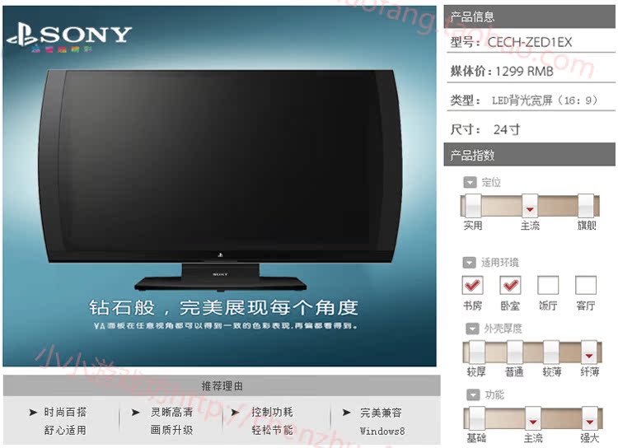Toggle the 书房 checkbox
618x448 pixels.
[472, 285]
